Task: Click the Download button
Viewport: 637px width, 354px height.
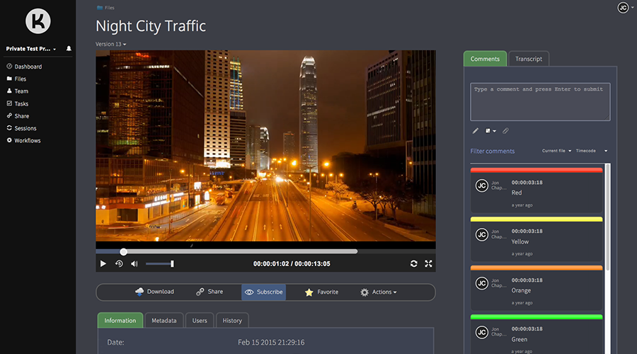Action: point(154,292)
